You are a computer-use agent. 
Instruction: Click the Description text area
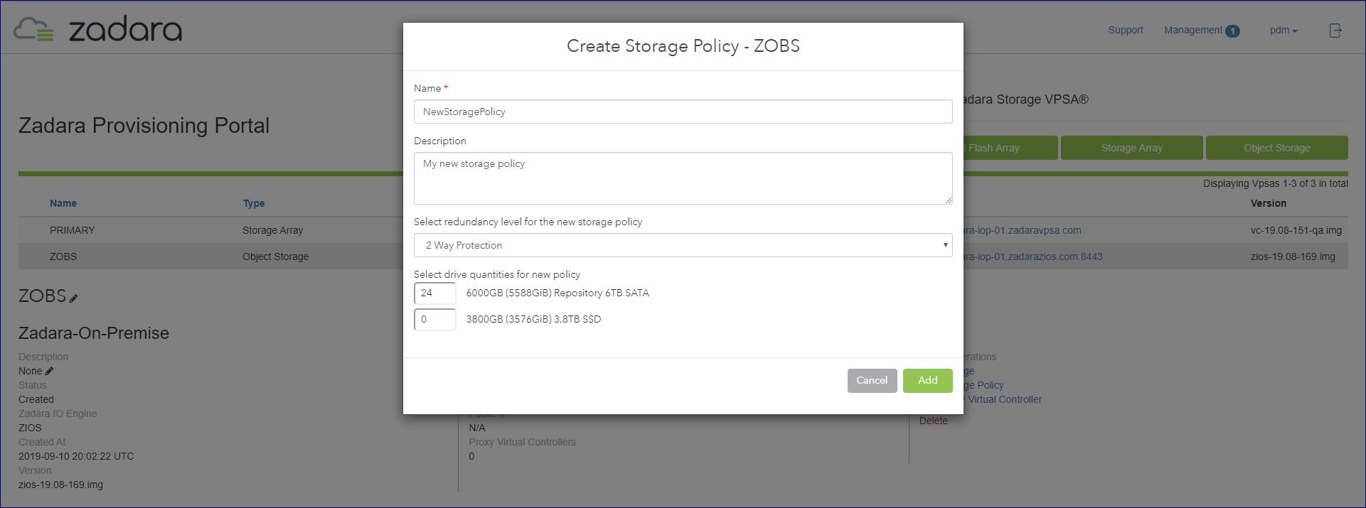point(683,178)
